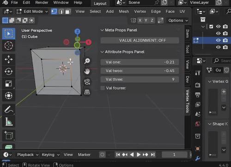
Task: Select the Select Box tool
Action: [x=9, y=34]
